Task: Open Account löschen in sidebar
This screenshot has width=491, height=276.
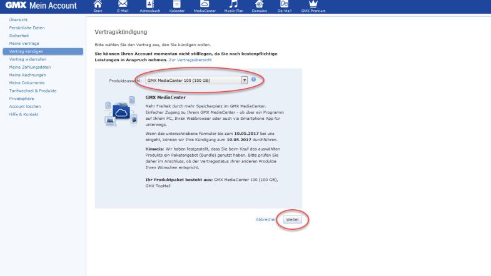Action: (x=25, y=106)
